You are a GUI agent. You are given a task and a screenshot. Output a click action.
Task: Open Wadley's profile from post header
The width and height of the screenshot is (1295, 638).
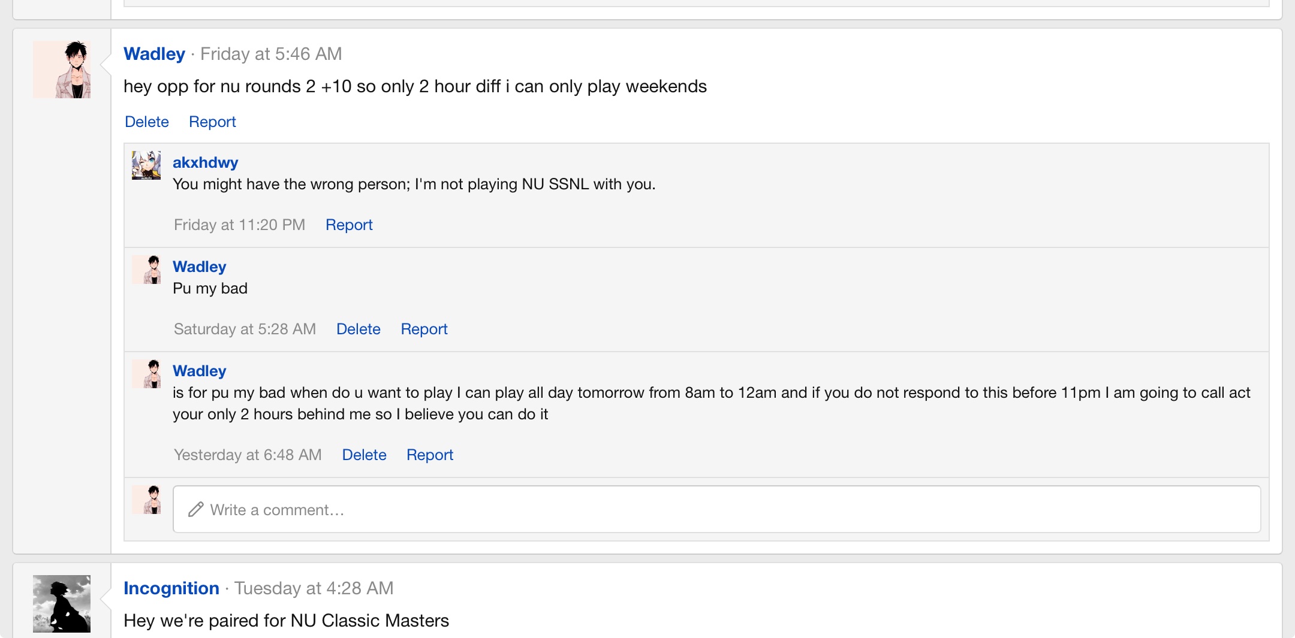[x=154, y=54]
